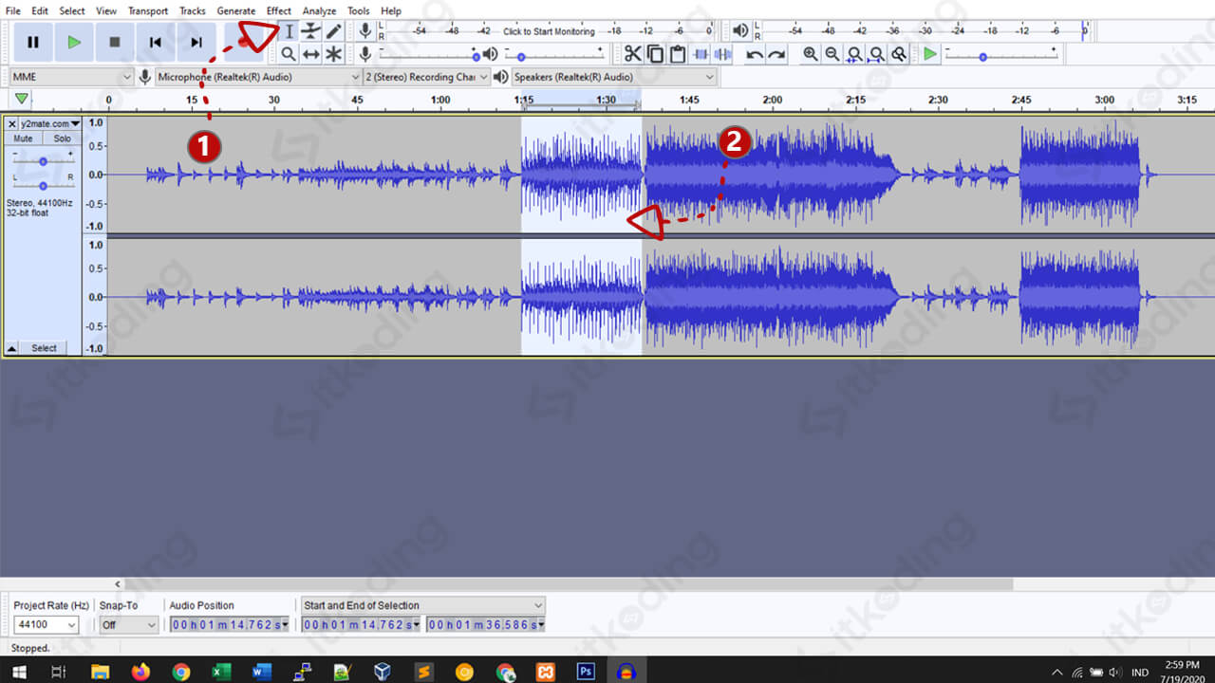
Task: Click the Play-at-Speed slider
Action: click(x=1000, y=54)
